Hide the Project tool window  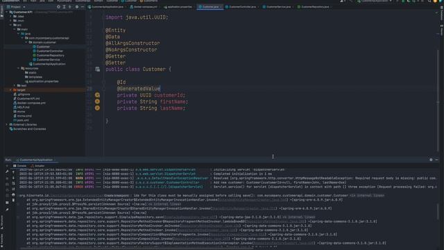83,7
